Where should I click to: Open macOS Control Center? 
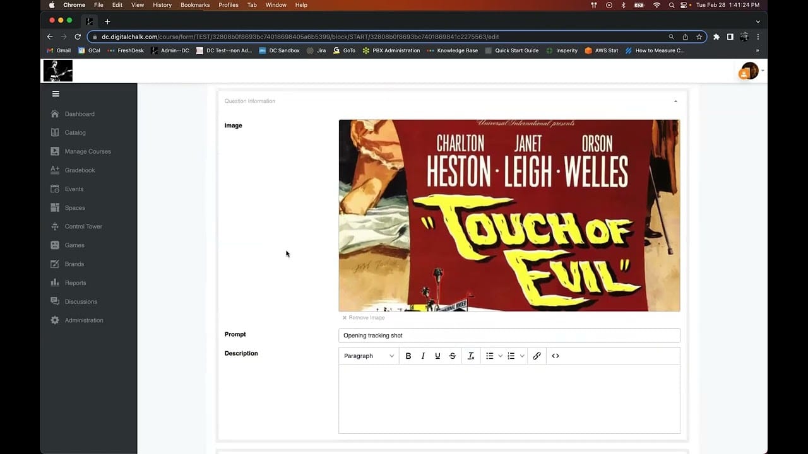[x=684, y=5]
